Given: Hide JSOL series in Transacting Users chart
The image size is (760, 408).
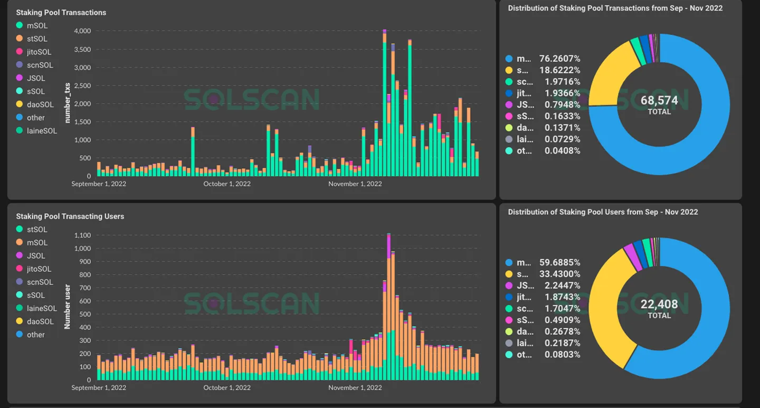Looking at the screenshot, I should tap(31, 255).
